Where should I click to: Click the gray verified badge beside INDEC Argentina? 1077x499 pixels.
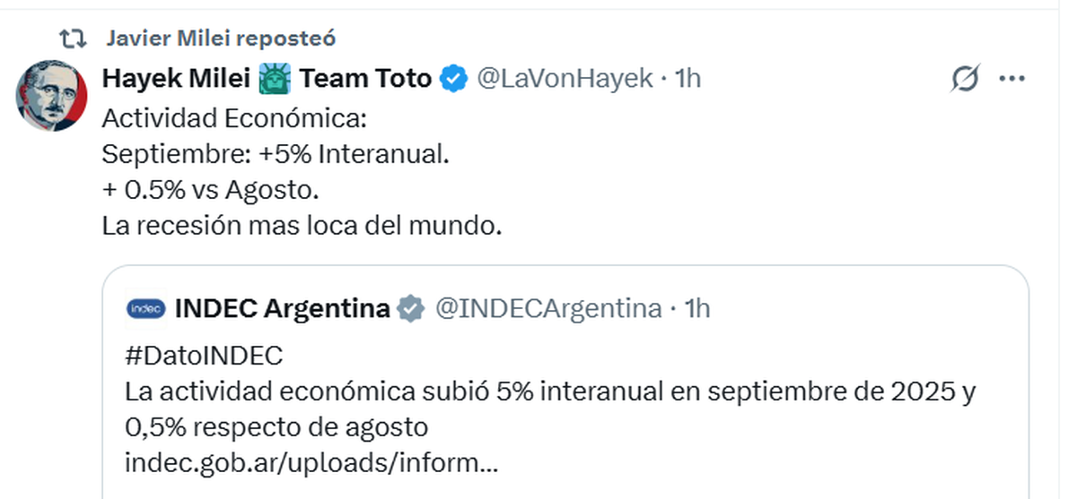(411, 309)
